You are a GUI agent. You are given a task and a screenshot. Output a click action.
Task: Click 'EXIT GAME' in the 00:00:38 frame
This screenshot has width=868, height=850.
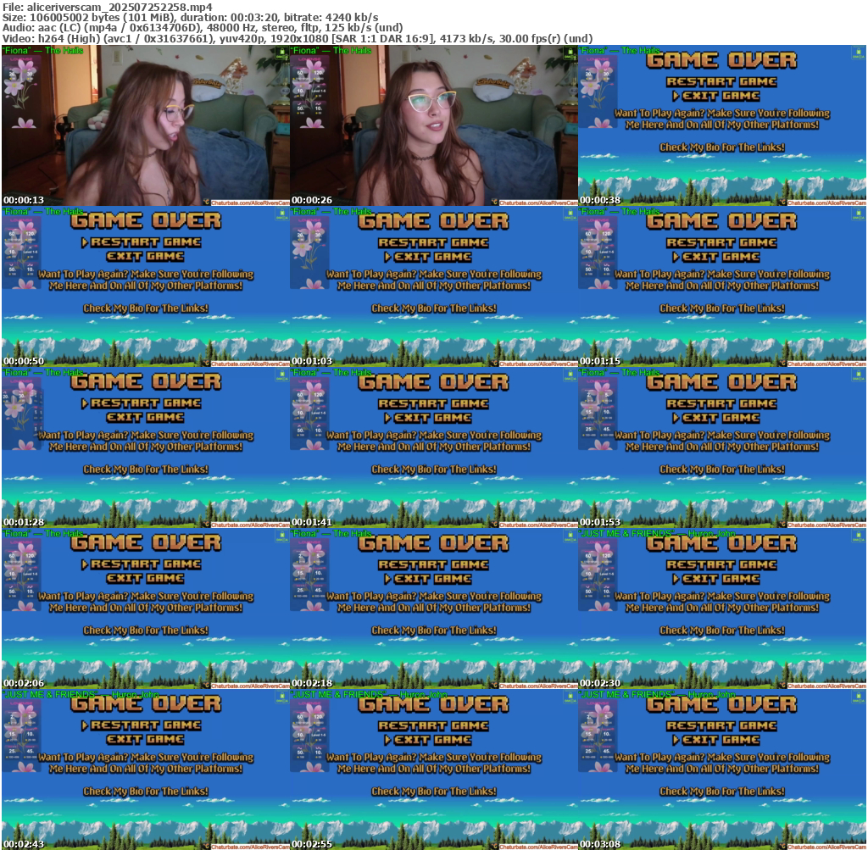[x=721, y=96]
